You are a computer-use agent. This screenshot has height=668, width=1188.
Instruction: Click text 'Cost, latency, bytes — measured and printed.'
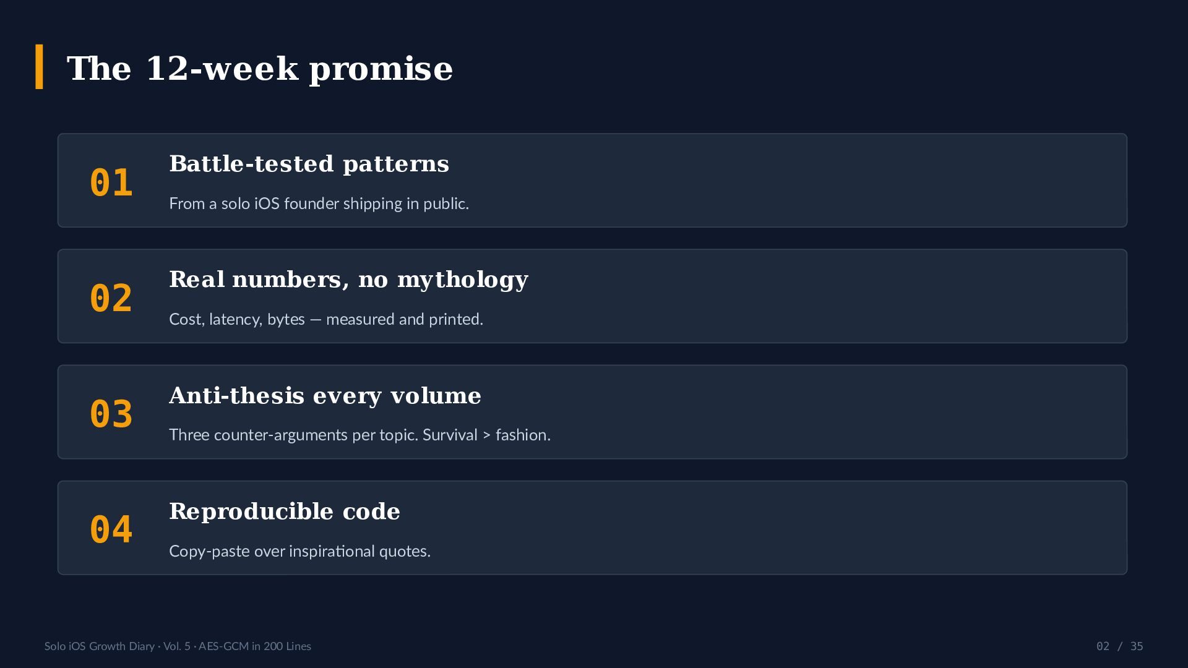pyautogui.click(x=326, y=319)
